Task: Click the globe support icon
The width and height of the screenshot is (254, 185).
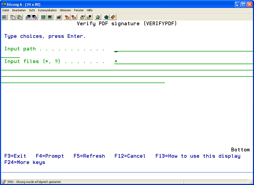Action: pyautogui.click(x=106, y=17)
